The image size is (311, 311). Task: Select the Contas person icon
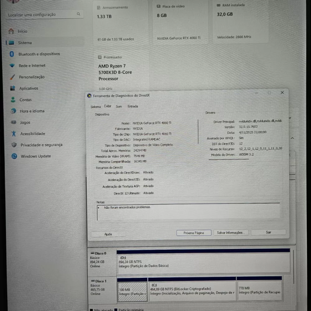(13, 100)
